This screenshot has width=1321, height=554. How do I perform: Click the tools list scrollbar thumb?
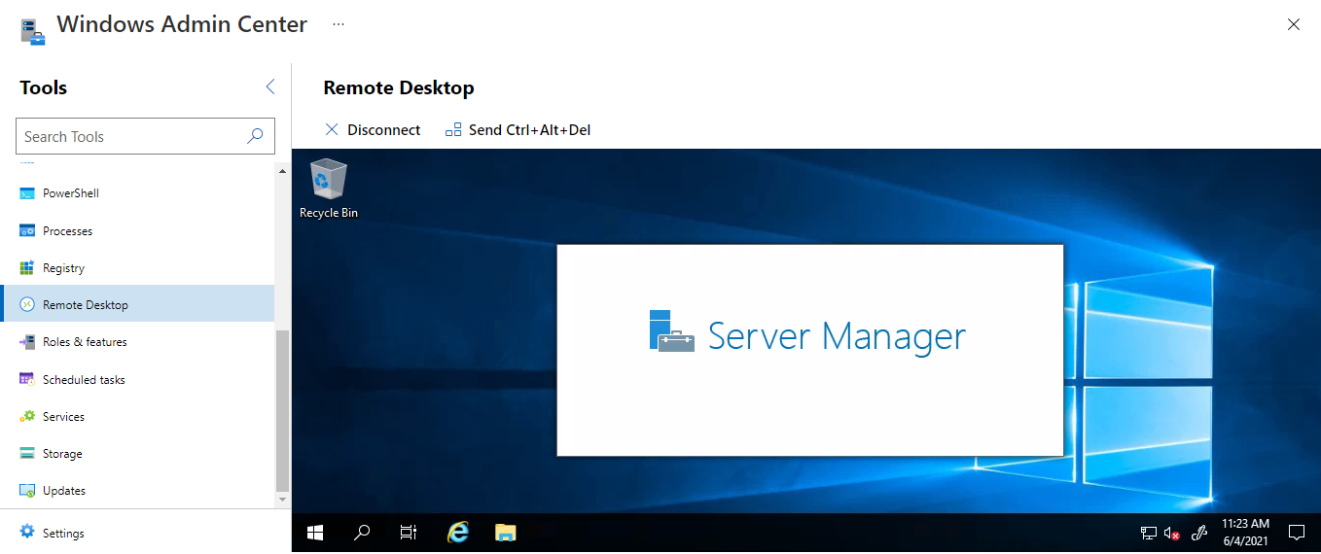click(283, 411)
